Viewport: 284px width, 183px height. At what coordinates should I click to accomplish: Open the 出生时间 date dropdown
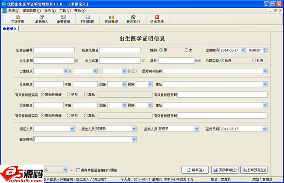click(242, 50)
